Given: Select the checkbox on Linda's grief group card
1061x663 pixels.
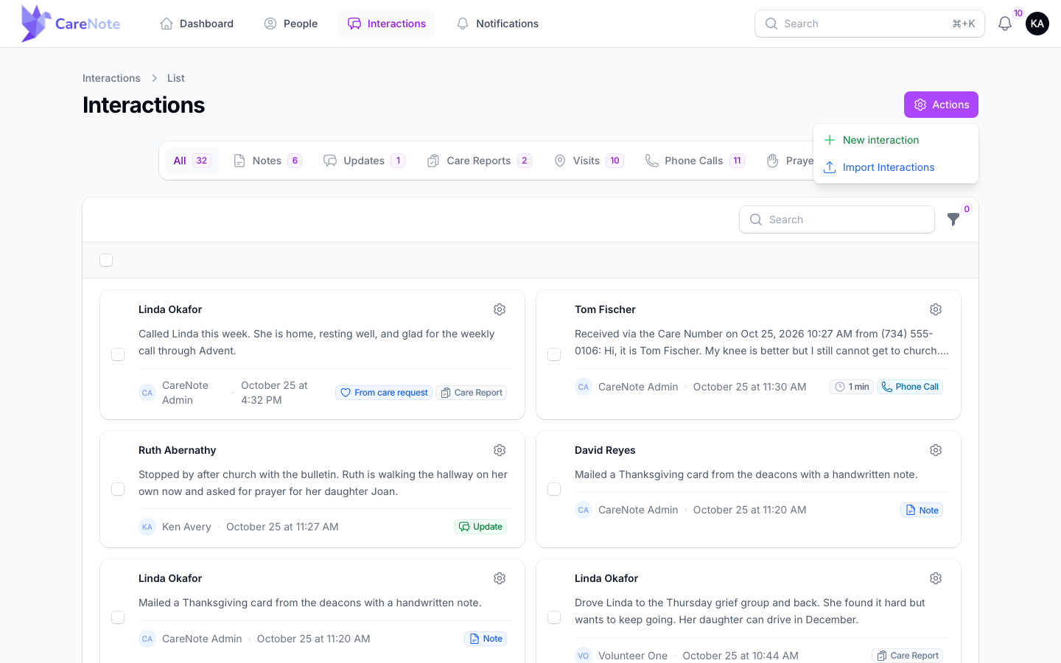Looking at the screenshot, I should click(x=554, y=617).
